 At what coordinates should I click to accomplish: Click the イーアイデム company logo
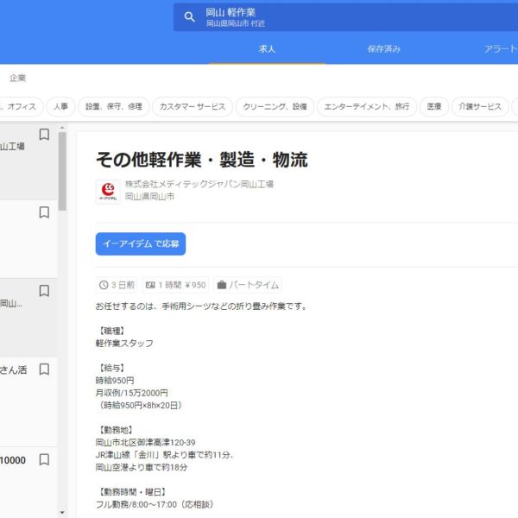click(108, 191)
